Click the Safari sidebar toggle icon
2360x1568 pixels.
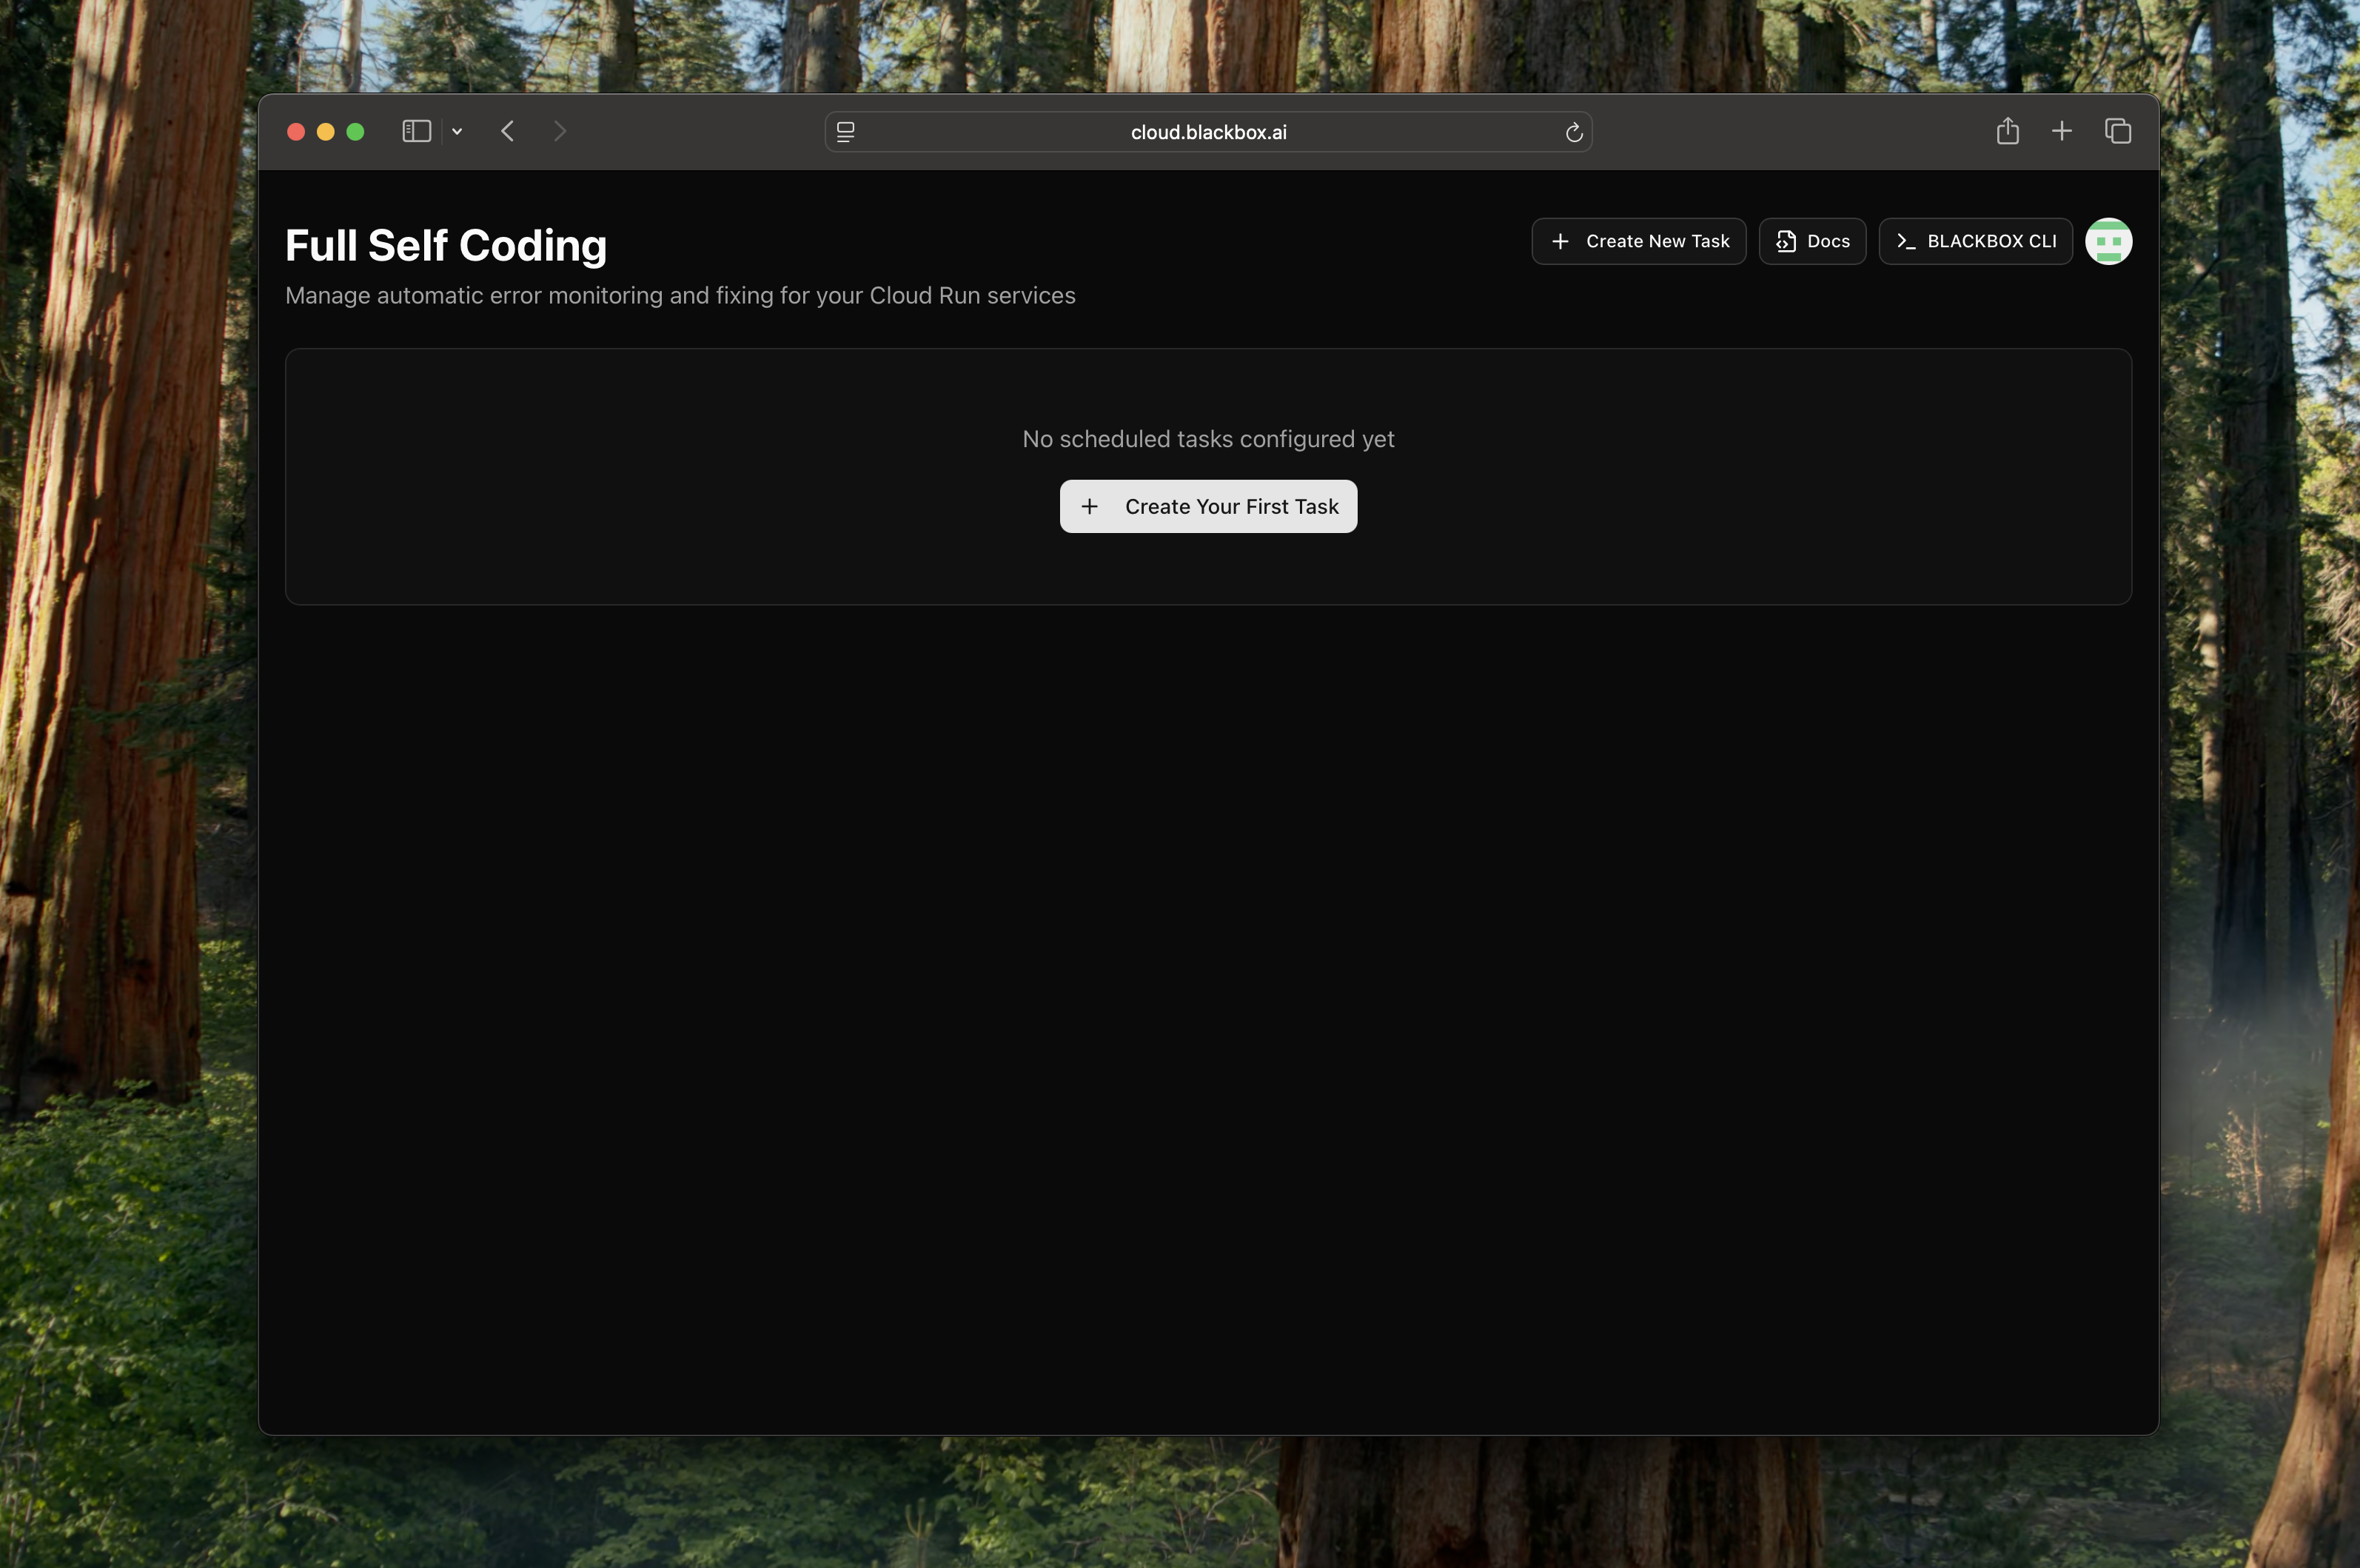pyautogui.click(x=416, y=131)
